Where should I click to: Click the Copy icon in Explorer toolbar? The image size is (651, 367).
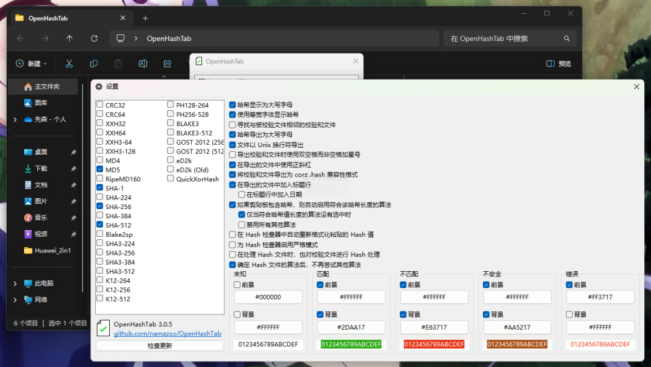(x=94, y=63)
